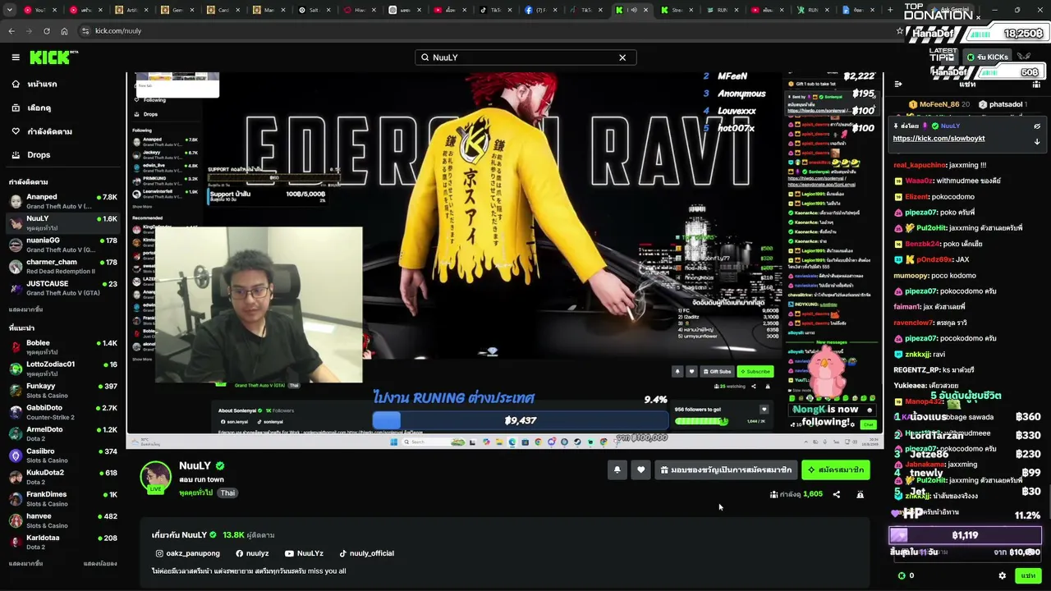This screenshot has width=1051, height=591.
Task: Open GabbiDoto recommended channel
Action: [64, 412]
